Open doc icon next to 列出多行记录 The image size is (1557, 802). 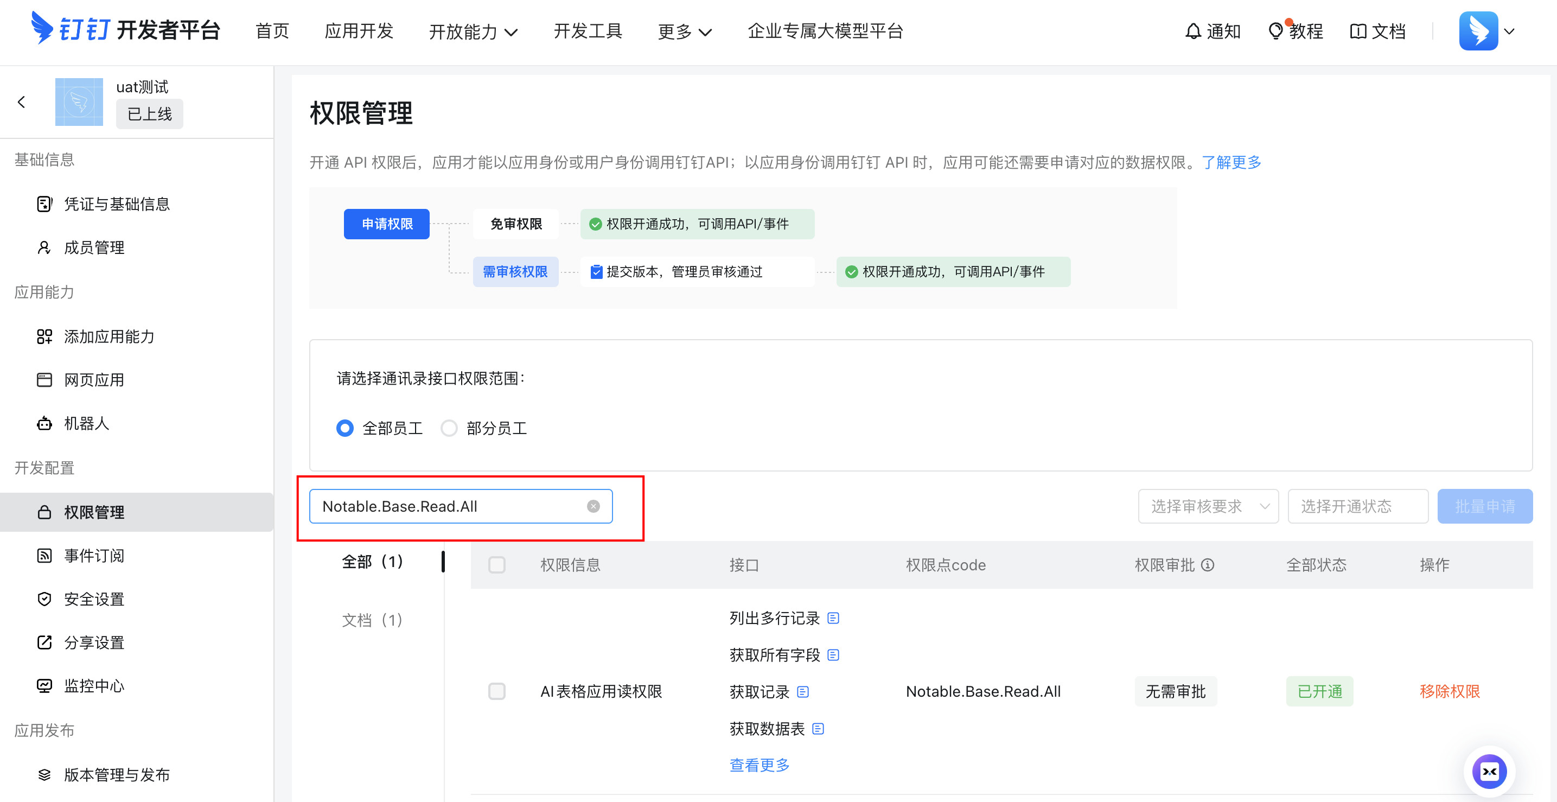click(833, 618)
